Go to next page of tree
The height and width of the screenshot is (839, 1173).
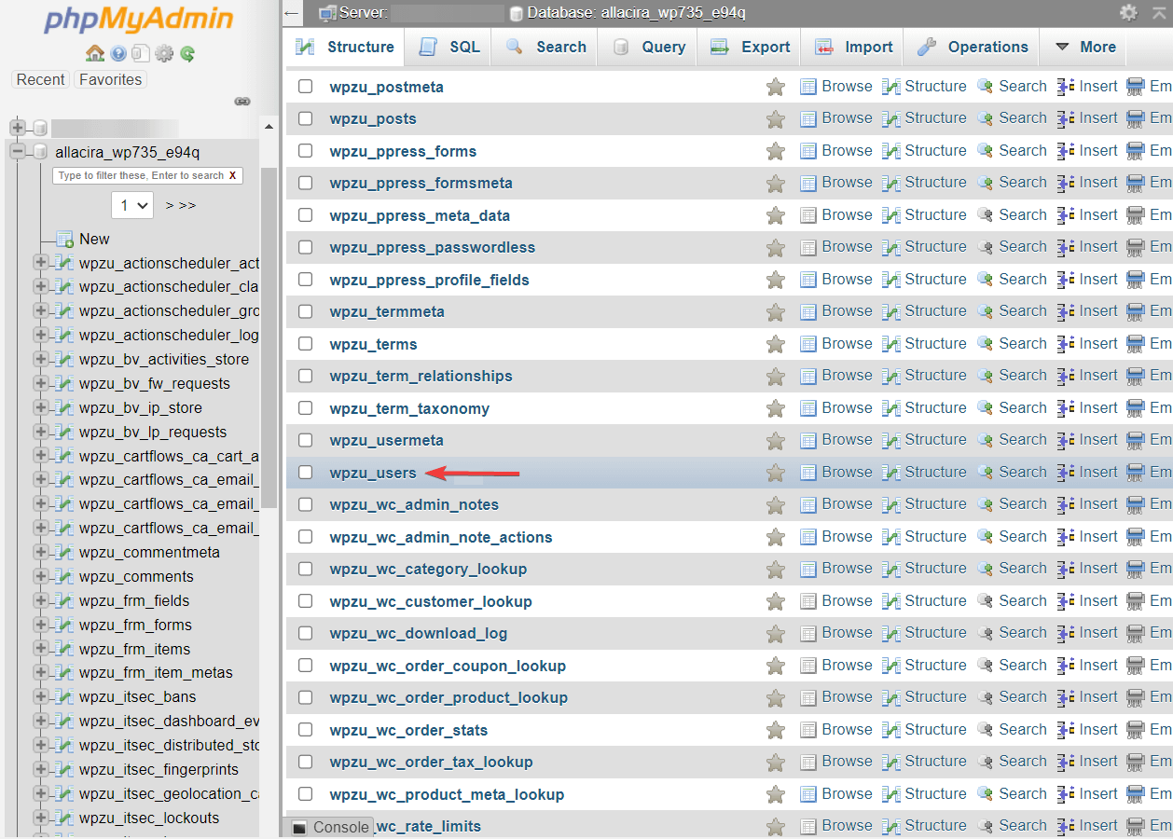tap(170, 205)
